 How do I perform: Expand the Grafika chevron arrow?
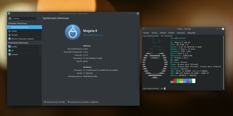pos(40,47)
